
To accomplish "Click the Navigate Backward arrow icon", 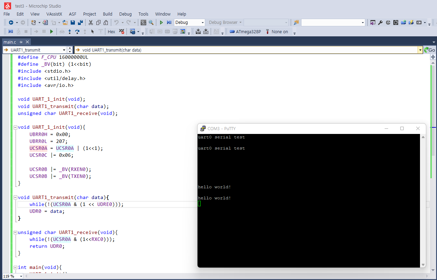I will (x=11, y=22).
